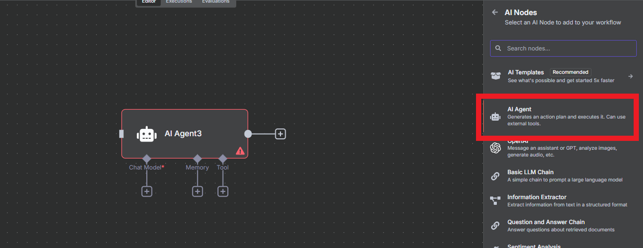Focus the Search nodes input field
This screenshot has width=643, height=248.
(x=563, y=48)
